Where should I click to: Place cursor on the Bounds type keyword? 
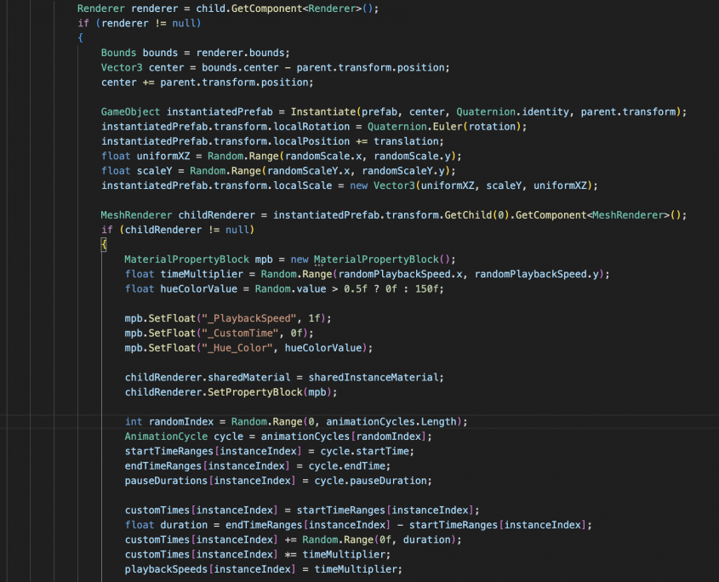118,52
